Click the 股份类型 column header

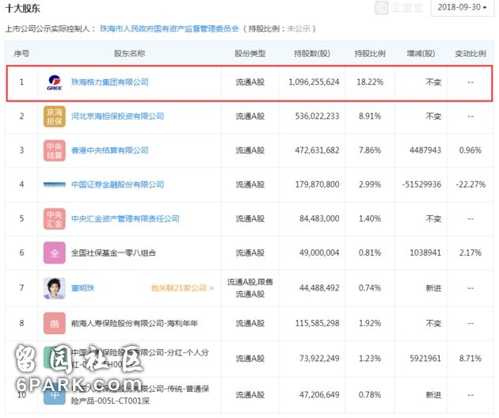(250, 54)
